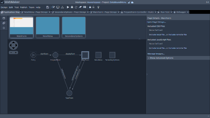Click the eraser icon in the toolbar
Screen dimensions: 210x118
pyautogui.click(x=80, y=7)
